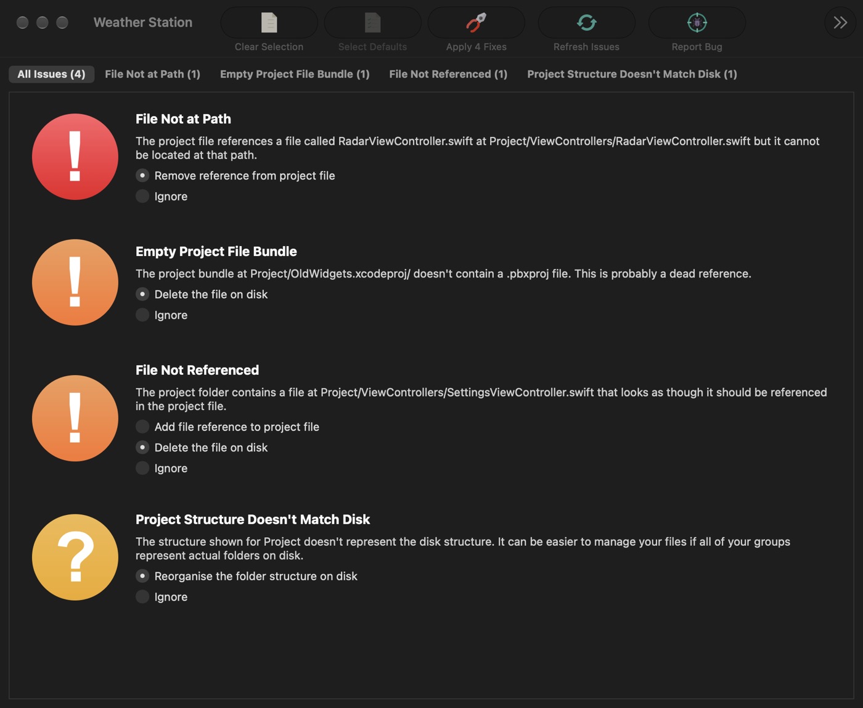Click the SettingsViewController.swift description text
Viewport: 863px width, 708px height.
(x=481, y=399)
